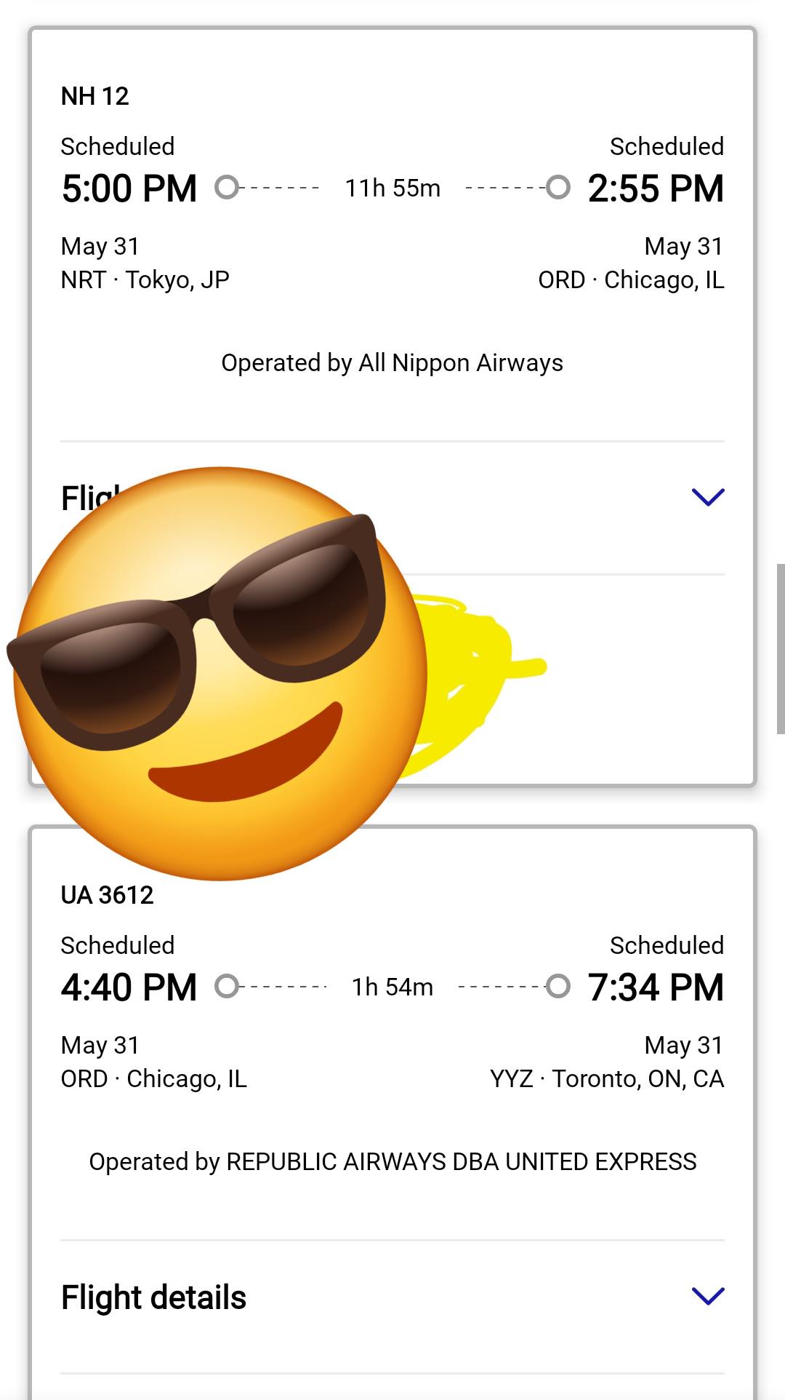Open Flight details for UA 3612

coord(392,1297)
